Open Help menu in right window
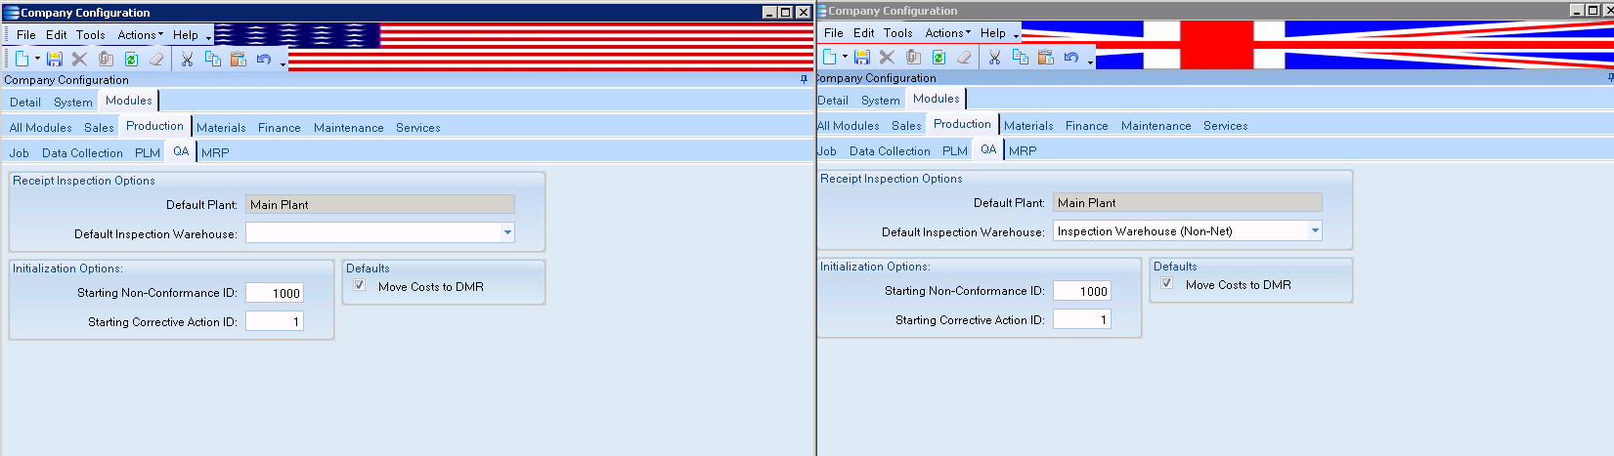Image resolution: width=1614 pixels, height=456 pixels. pyautogui.click(x=993, y=32)
